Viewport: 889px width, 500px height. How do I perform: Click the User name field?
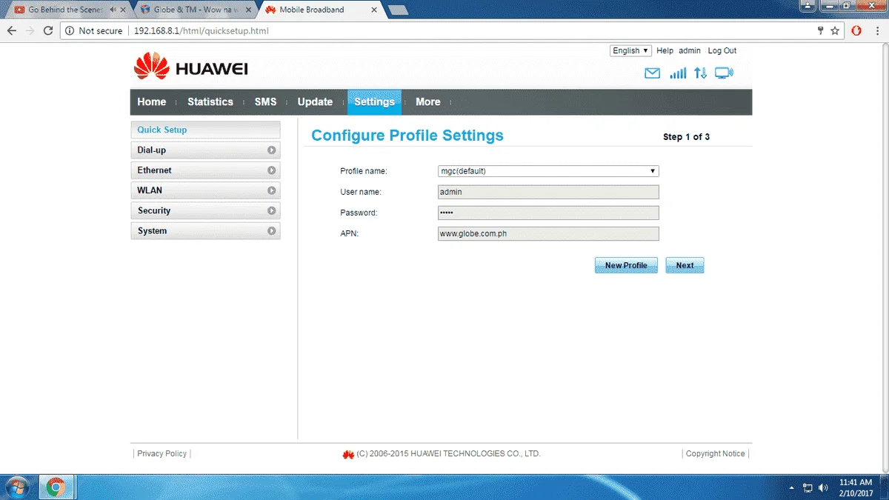pos(548,192)
